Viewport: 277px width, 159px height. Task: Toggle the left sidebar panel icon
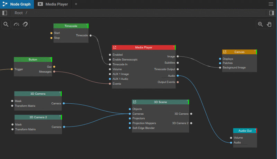[5, 13]
